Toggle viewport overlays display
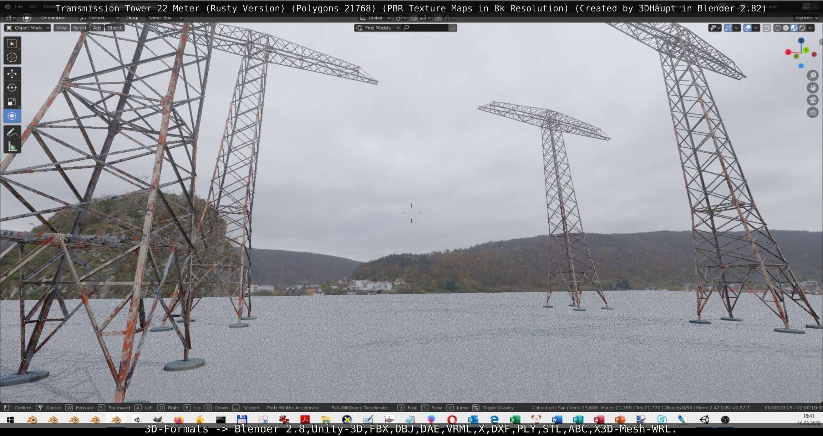Screen dimensions: 823x436 point(747,28)
